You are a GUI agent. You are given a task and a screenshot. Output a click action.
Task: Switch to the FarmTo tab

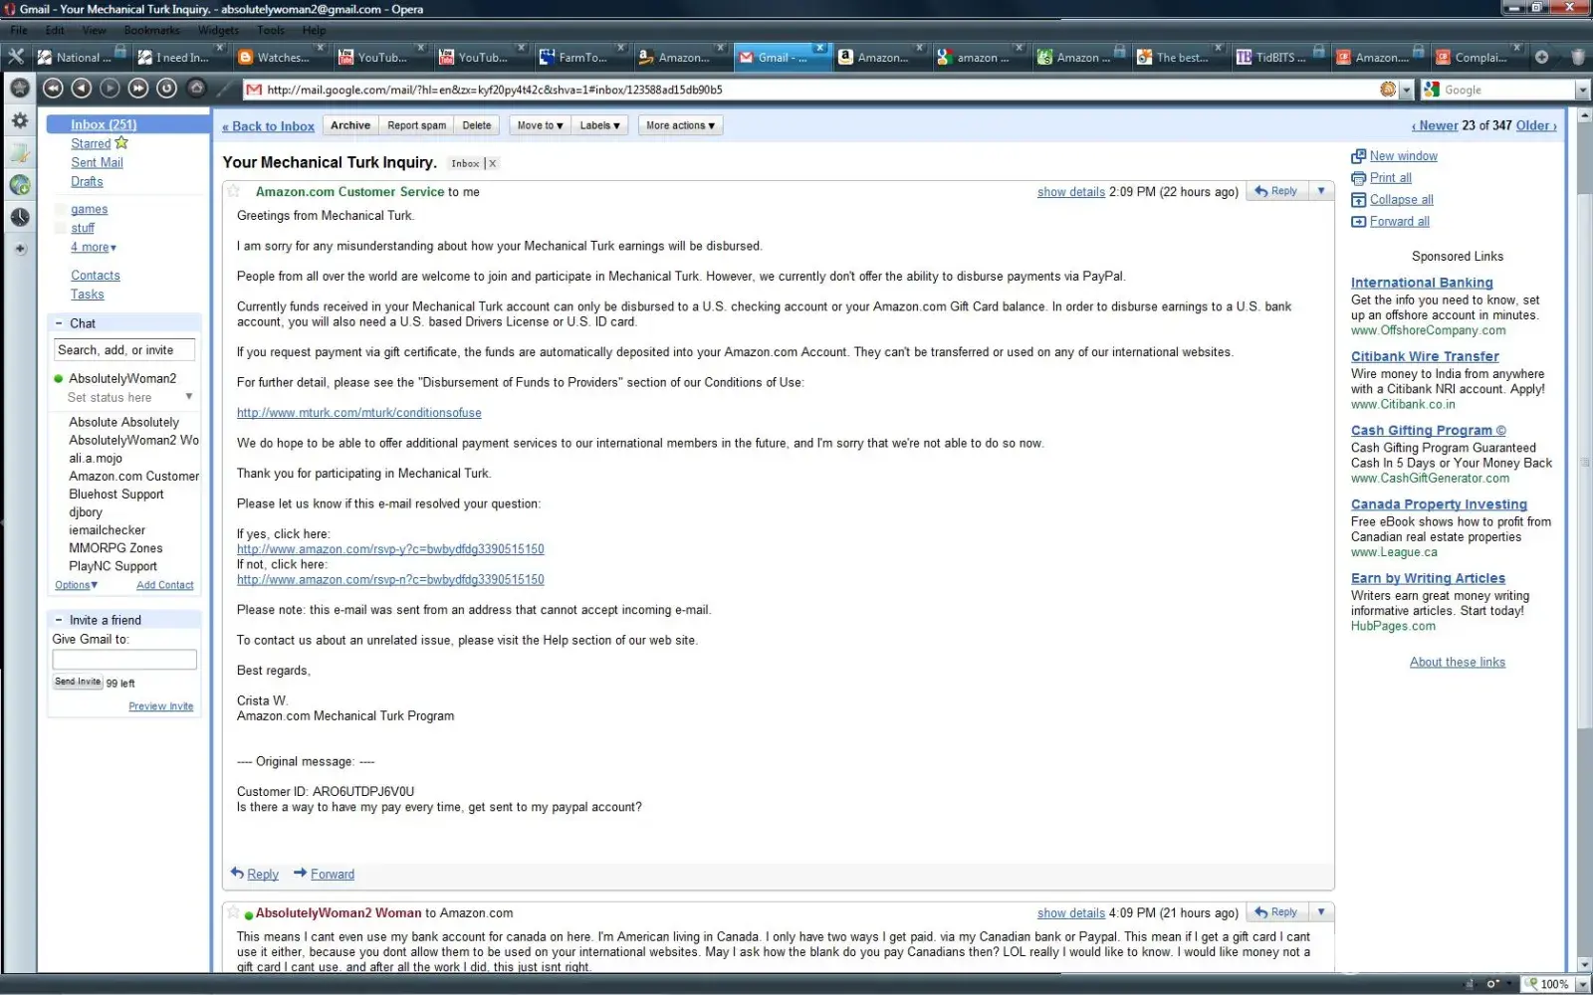(x=582, y=57)
